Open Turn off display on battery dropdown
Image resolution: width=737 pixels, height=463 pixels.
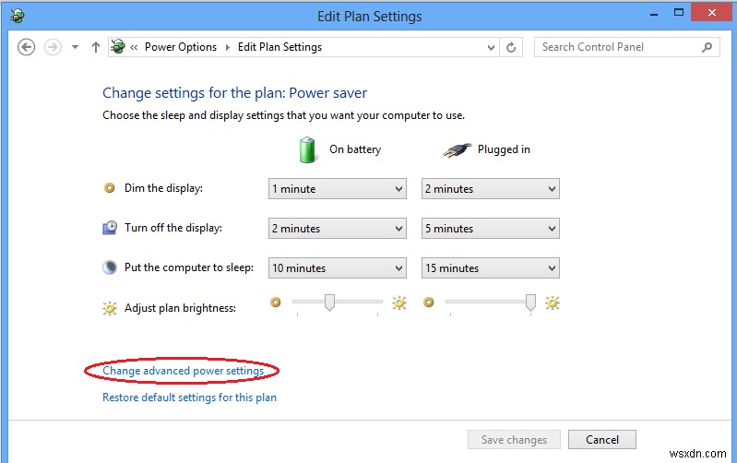point(338,229)
